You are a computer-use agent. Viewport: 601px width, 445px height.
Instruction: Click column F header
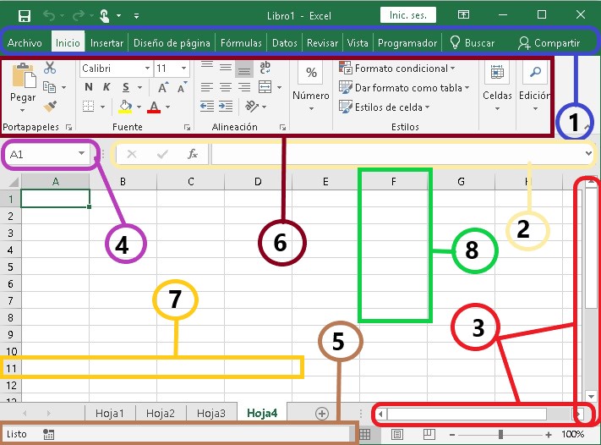(x=394, y=181)
